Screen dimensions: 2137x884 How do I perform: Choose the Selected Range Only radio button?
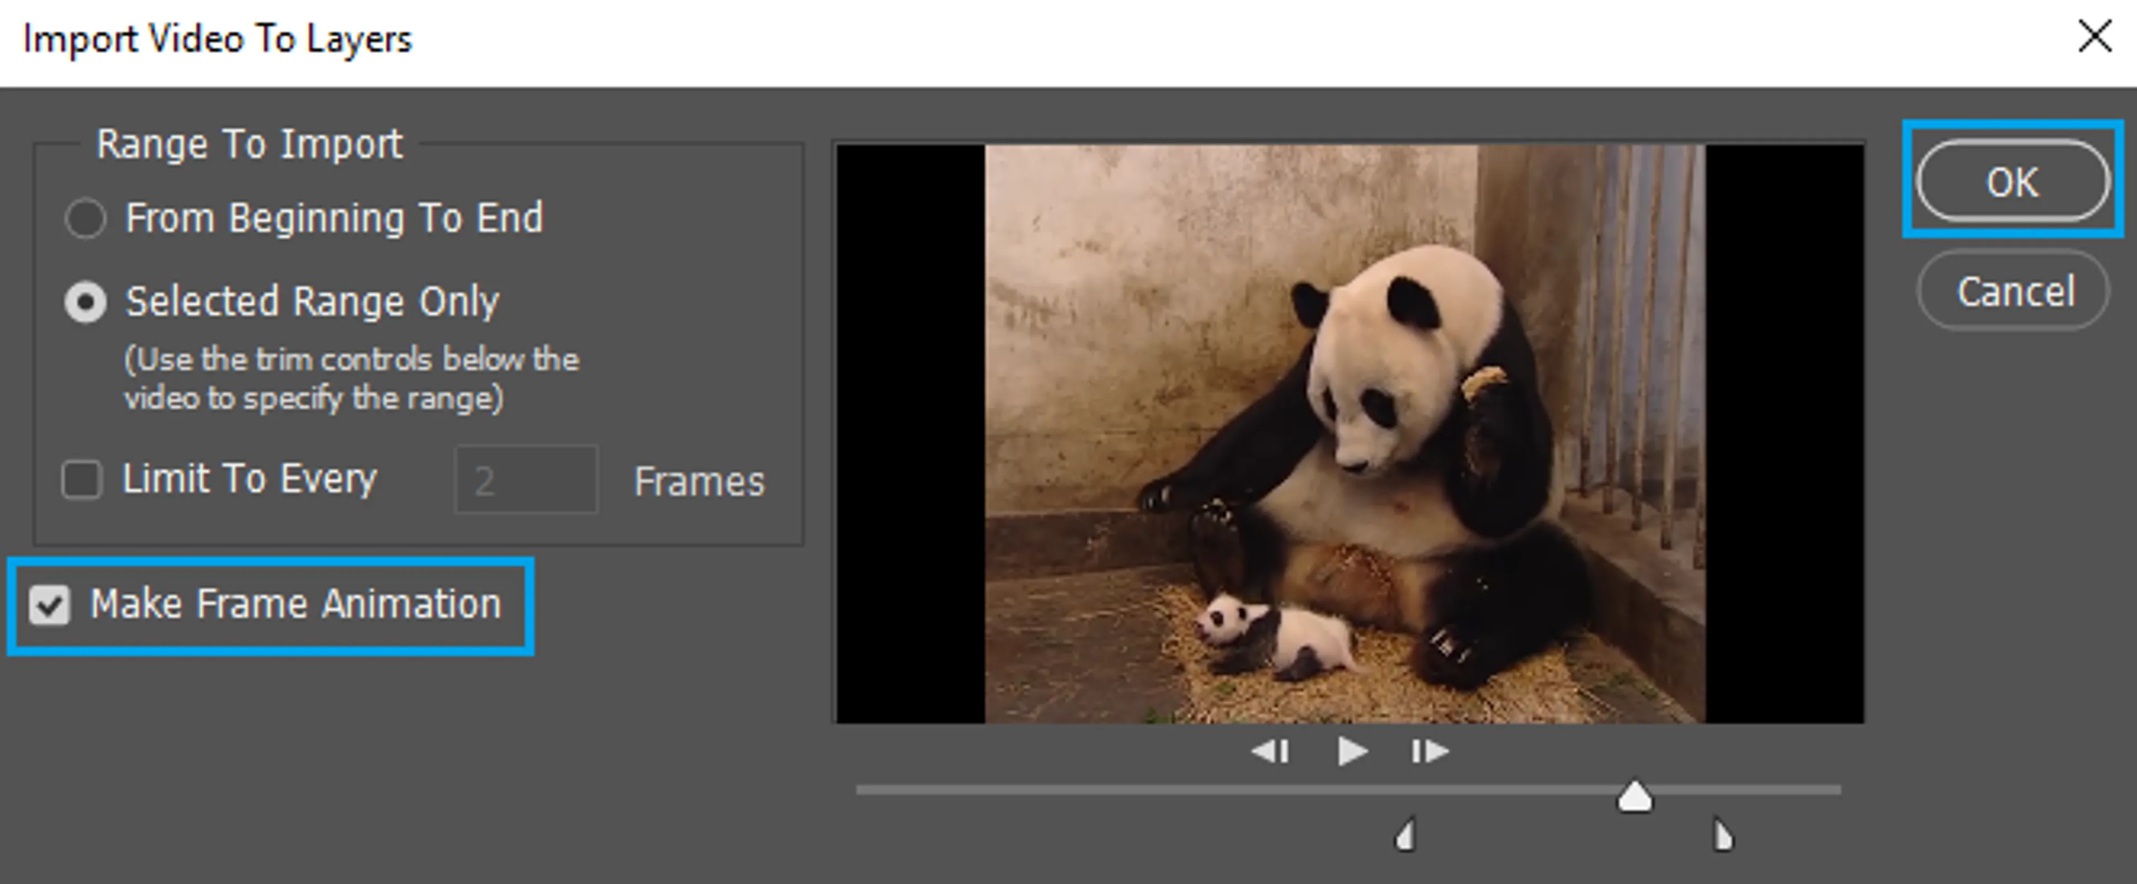86,302
